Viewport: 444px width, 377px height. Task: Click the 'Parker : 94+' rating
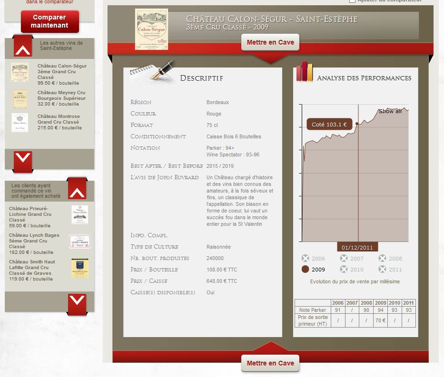click(220, 148)
